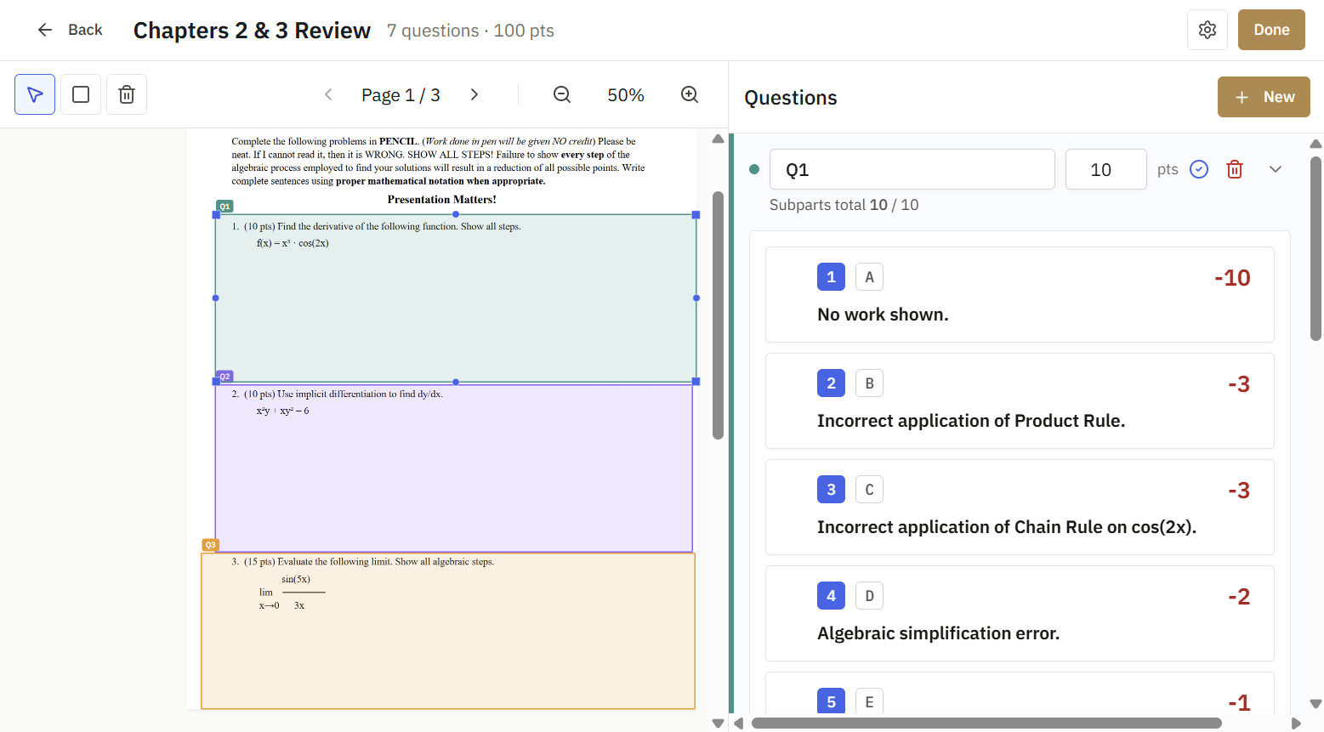Click the Back arrow icon
This screenshot has height=732, width=1324.
click(x=45, y=30)
